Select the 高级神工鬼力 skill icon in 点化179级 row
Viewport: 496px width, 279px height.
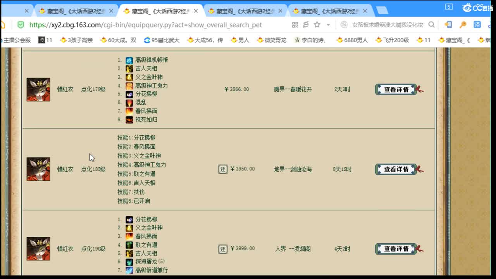coord(129,86)
